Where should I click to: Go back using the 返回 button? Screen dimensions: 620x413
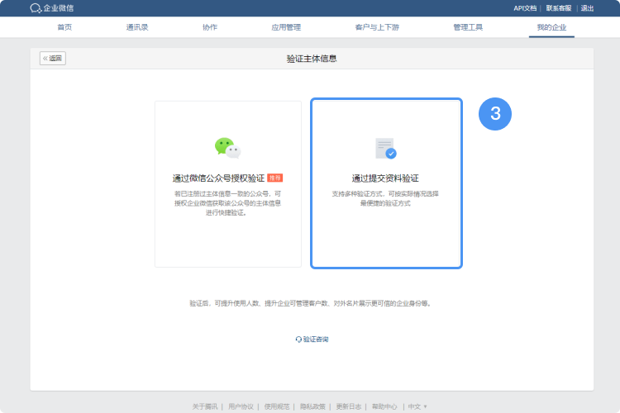click(x=53, y=59)
